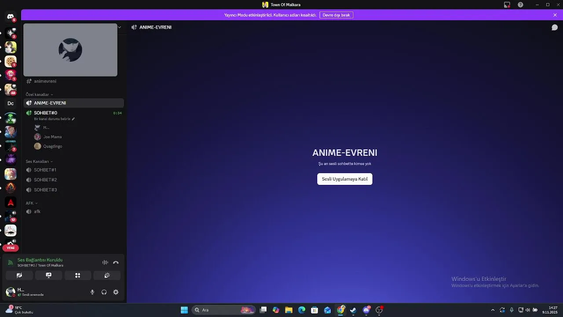
Task: Click SOHBET#0 / Town Of Malkara link
Action: tap(40, 265)
